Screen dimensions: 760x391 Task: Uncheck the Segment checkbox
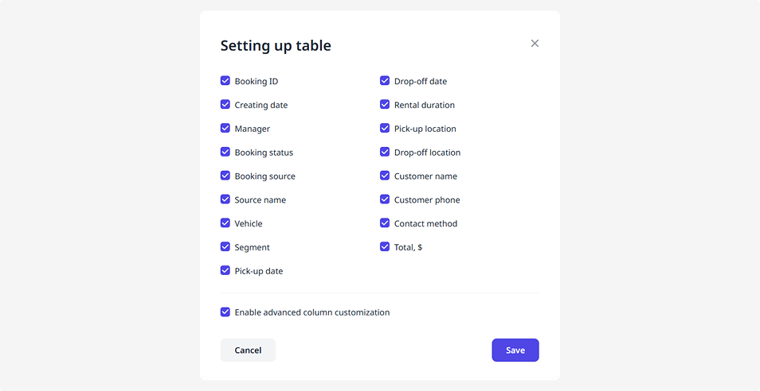click(x=225, y=247)
